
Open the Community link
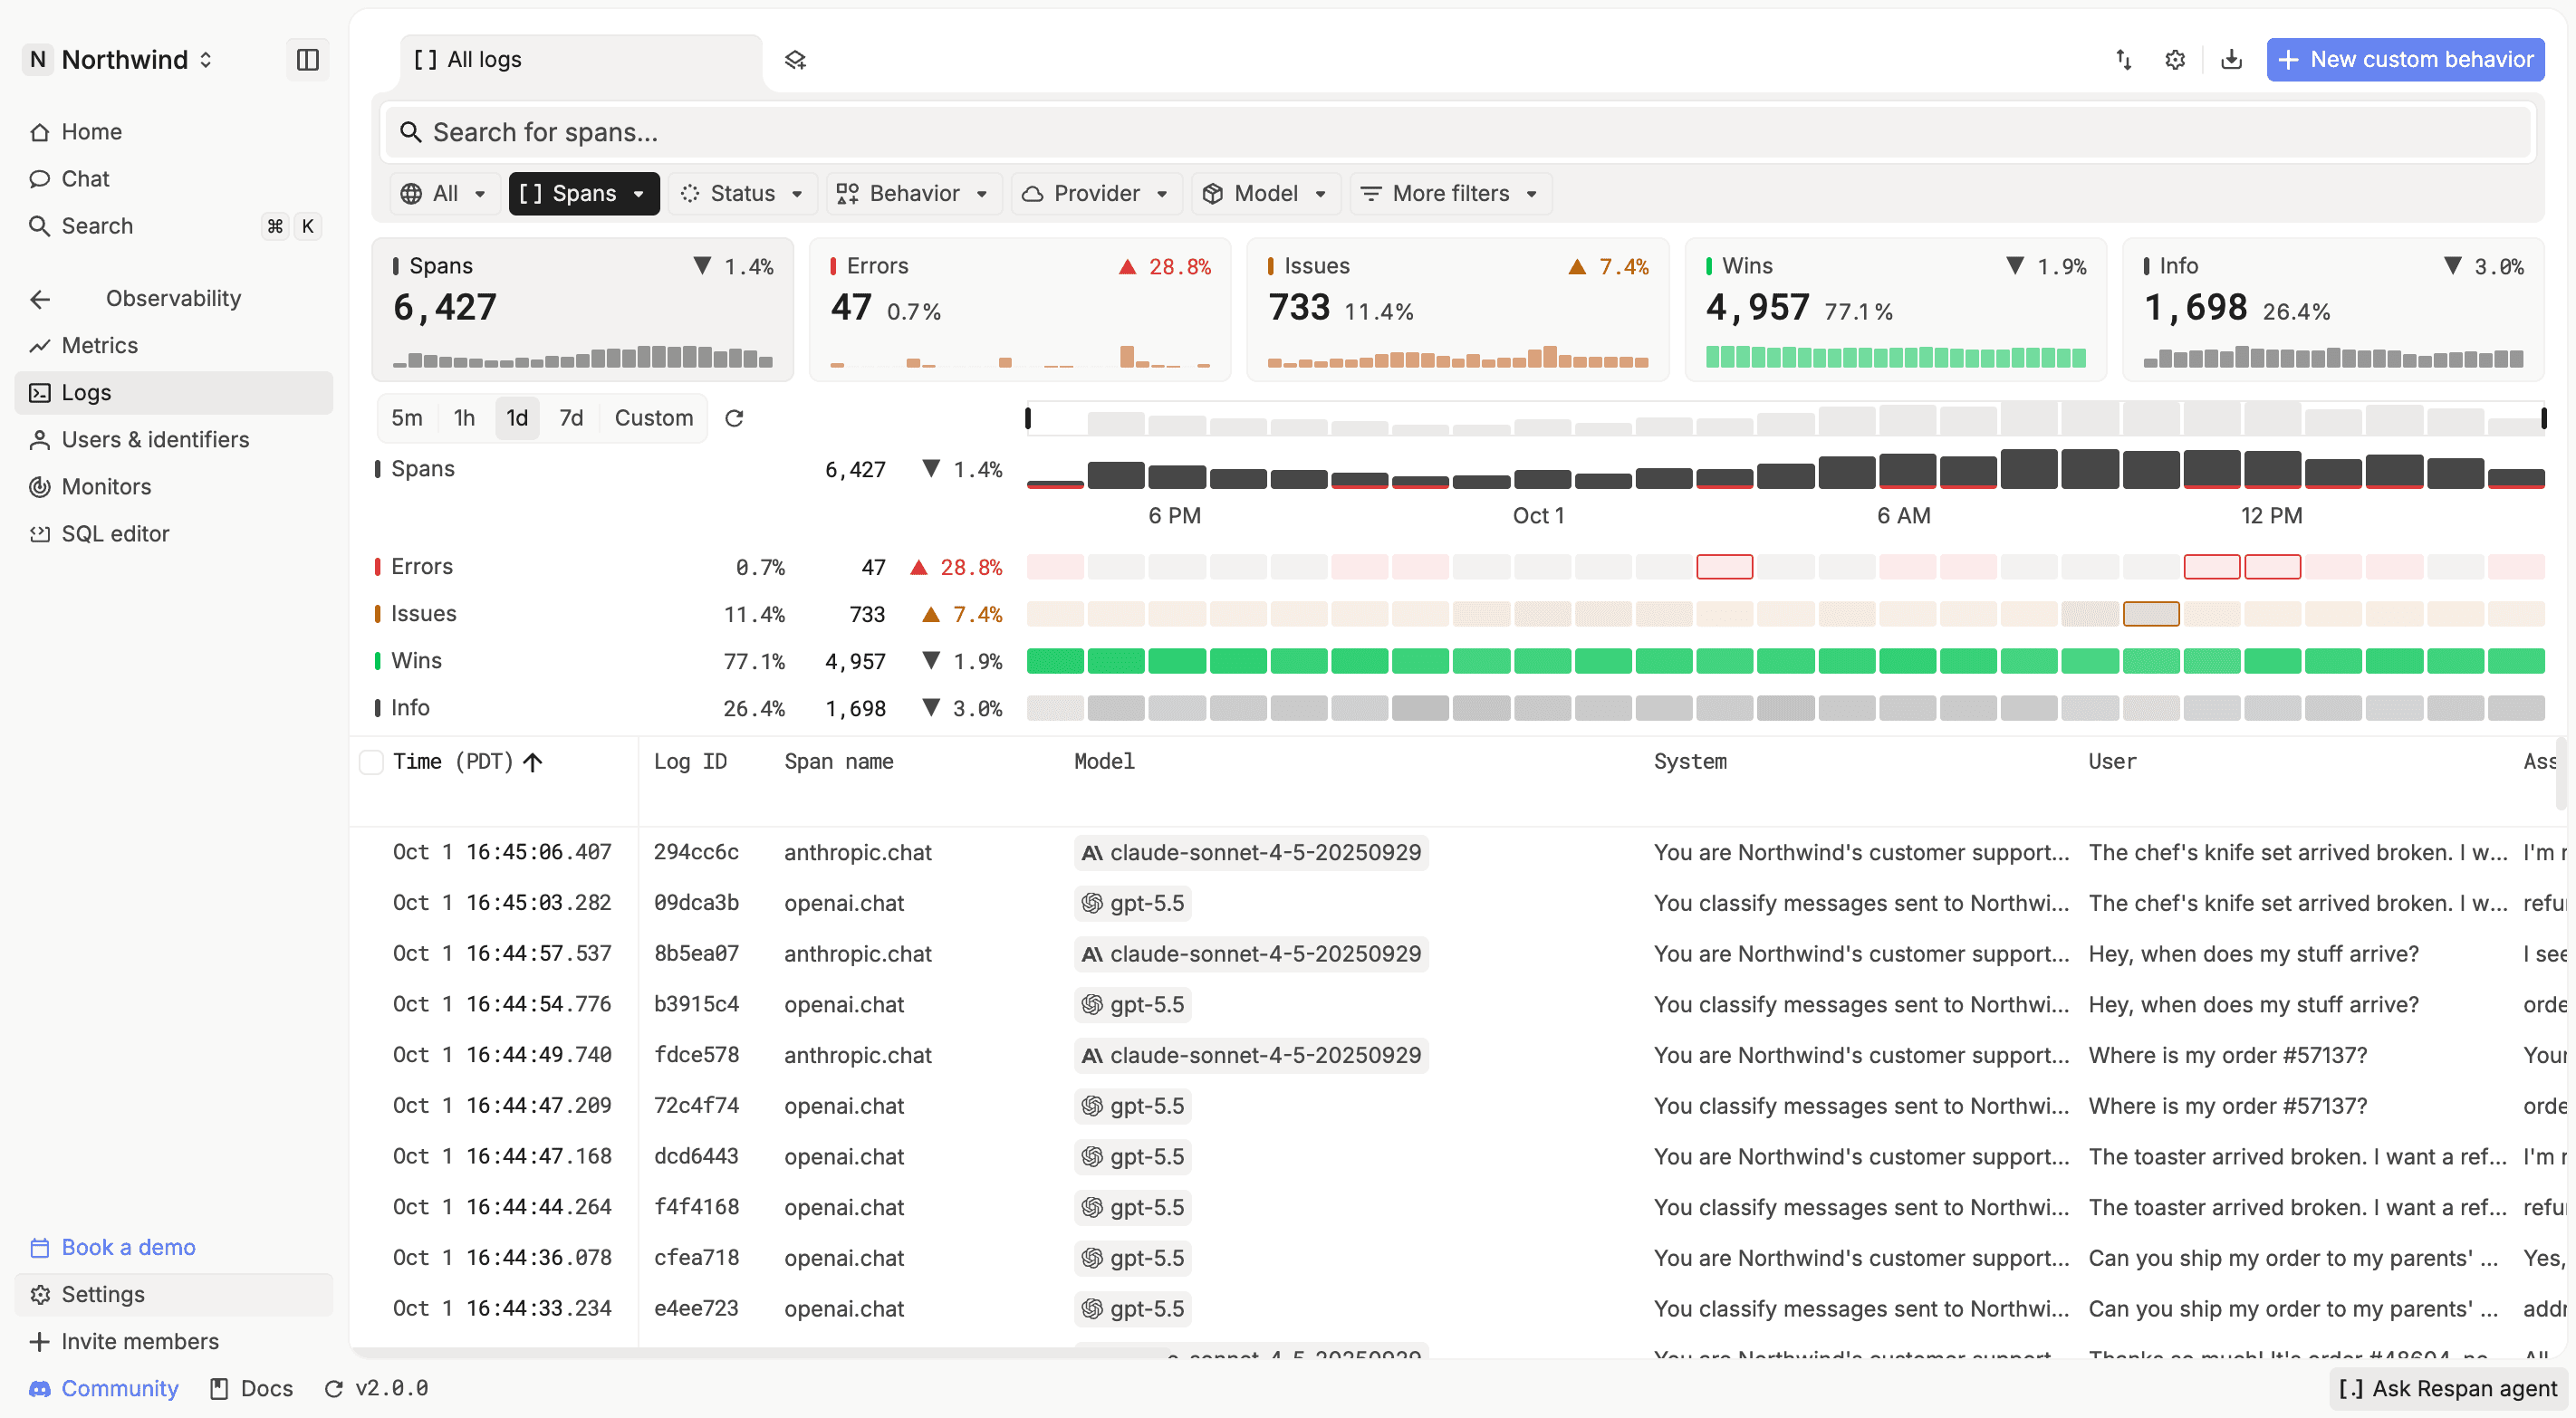click(x=104, y=1389)
